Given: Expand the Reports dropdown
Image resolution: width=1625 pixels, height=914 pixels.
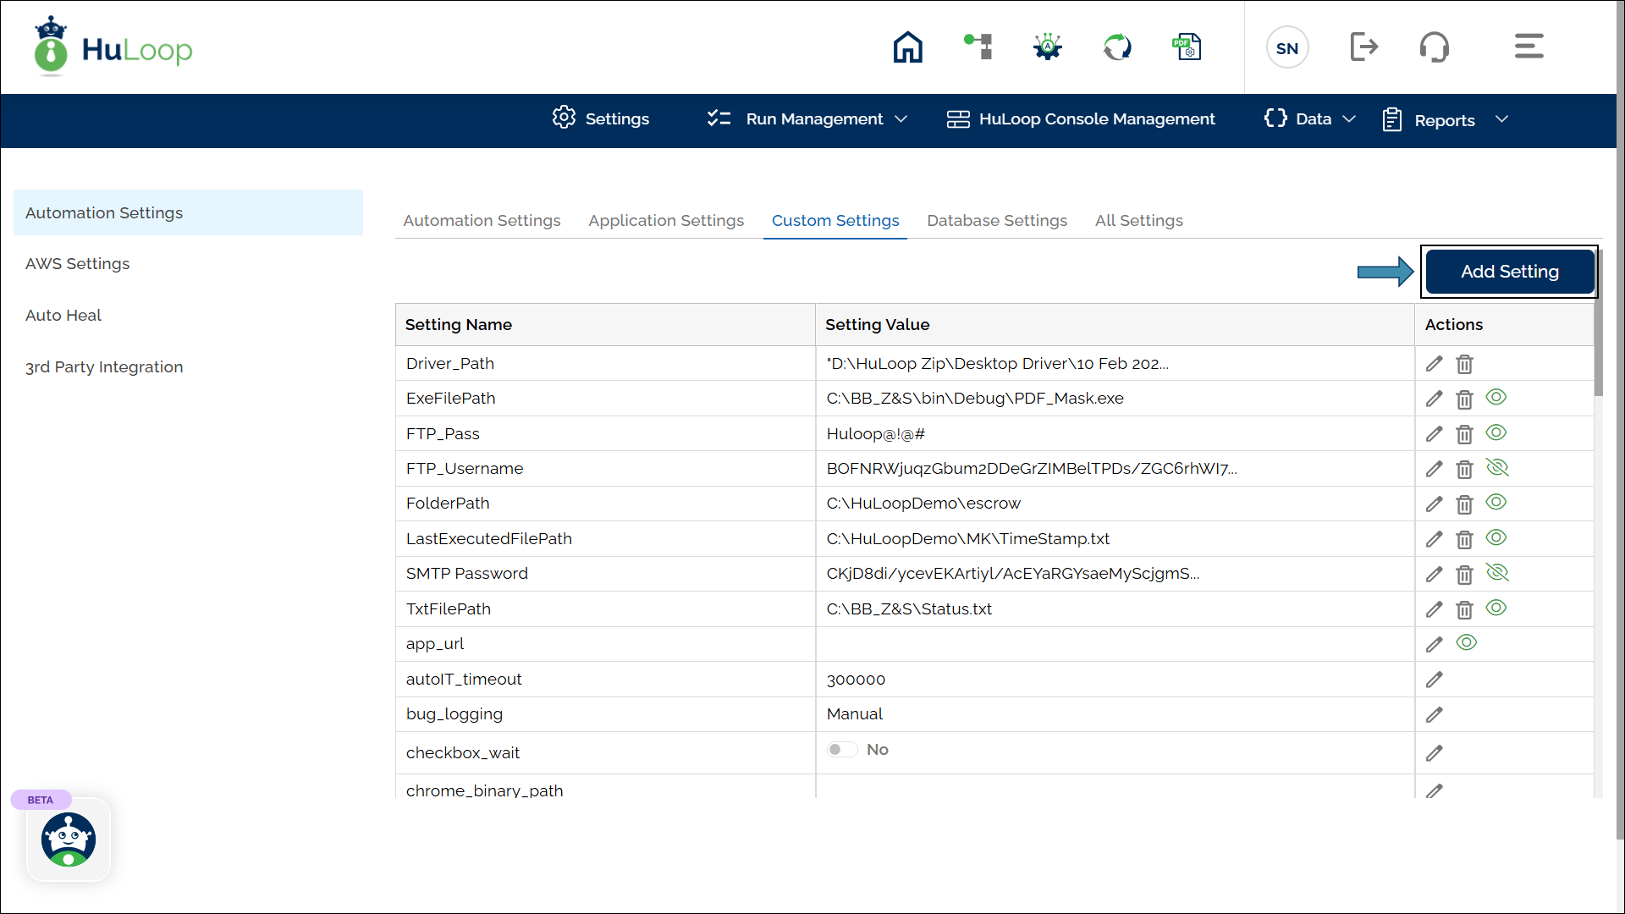Looking at the screenshot, I should pos(1446,120).
